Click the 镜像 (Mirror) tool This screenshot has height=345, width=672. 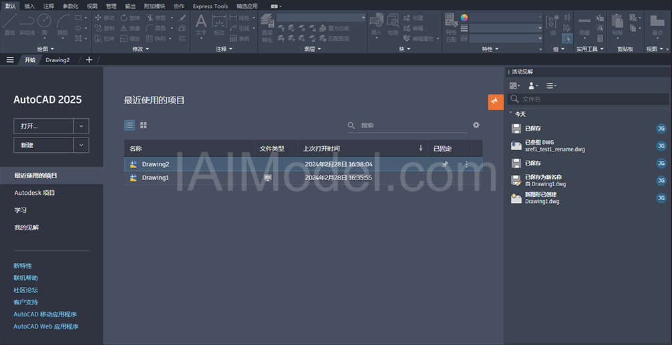[x=130, y=28]
